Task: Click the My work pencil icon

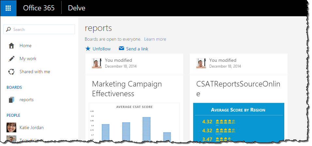Action: pos(11,59)
